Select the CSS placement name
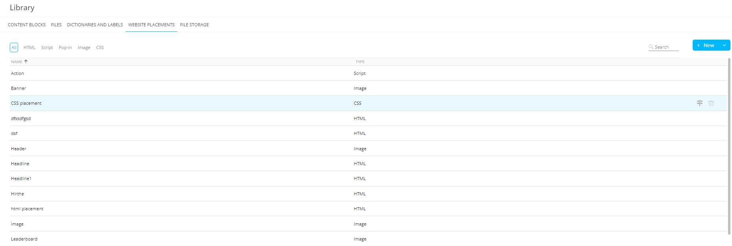This screenshot has width=732, height=246. (x=26, y=103)
